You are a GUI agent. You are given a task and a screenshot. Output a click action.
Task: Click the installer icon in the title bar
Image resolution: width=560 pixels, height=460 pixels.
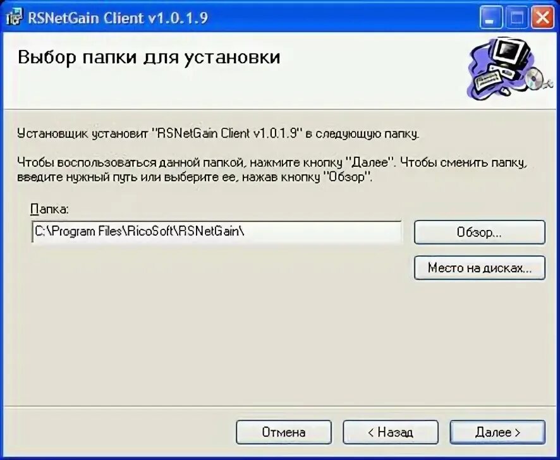[13, 17]
